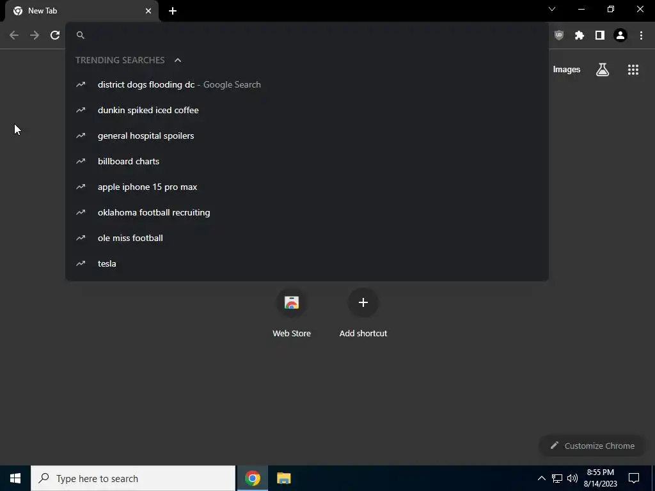Open the Images link
Image resolution: width=655 pixels, height=491 pixels.
(567, 70)
